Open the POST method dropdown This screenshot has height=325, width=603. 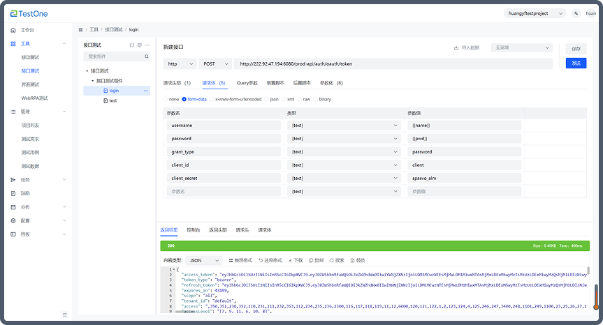(x=215, y=63)
